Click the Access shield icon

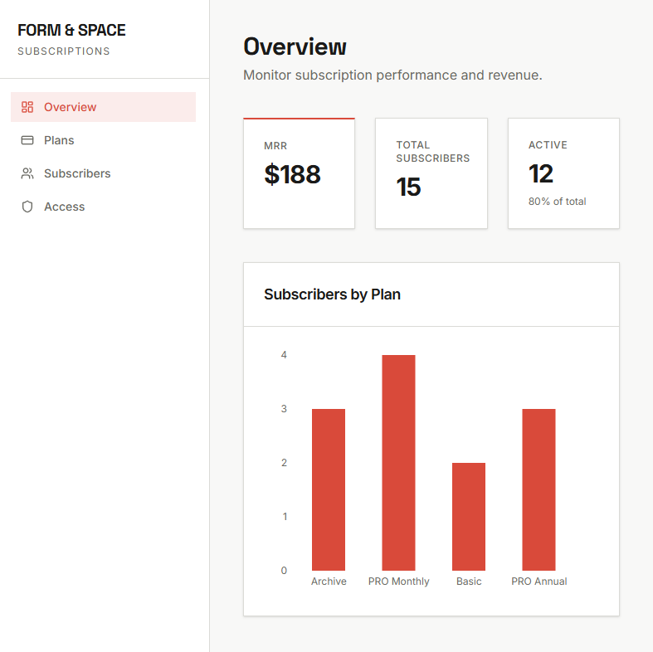[27, 207]
